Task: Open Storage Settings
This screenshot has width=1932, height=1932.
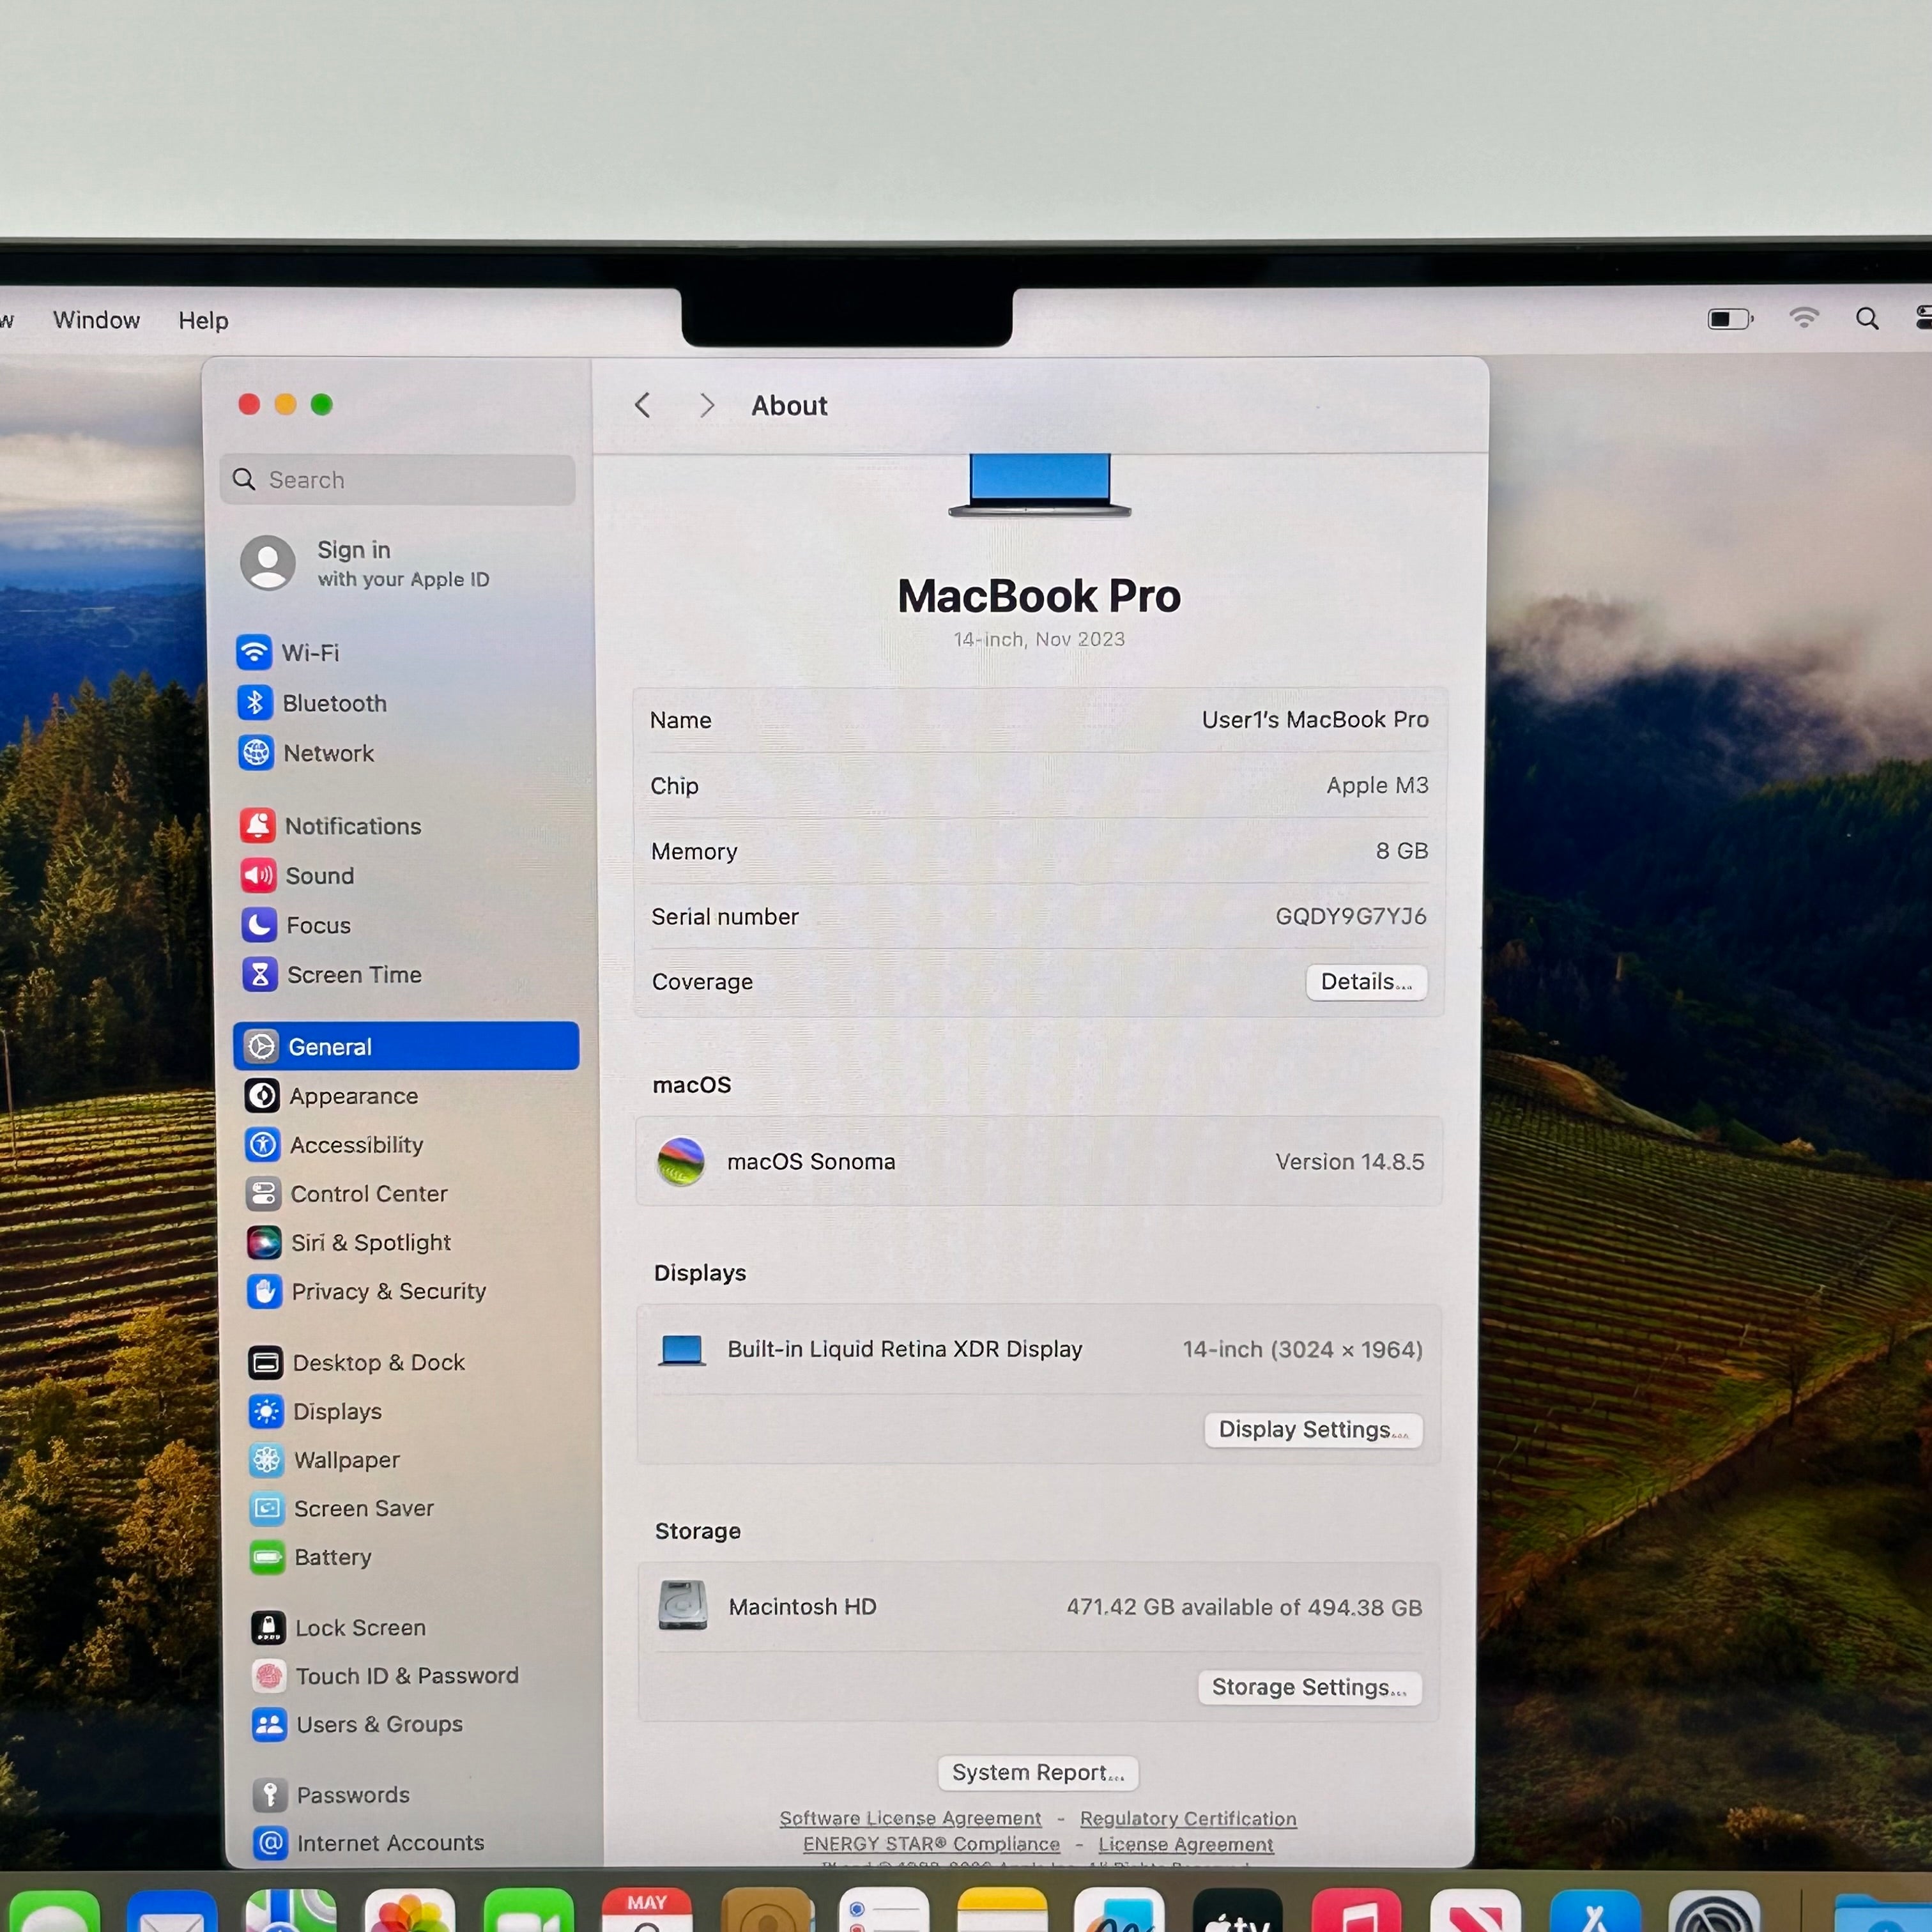Action: coord(1309,1688)
